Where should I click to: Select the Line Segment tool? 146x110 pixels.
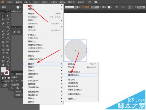tap(3, 27)
